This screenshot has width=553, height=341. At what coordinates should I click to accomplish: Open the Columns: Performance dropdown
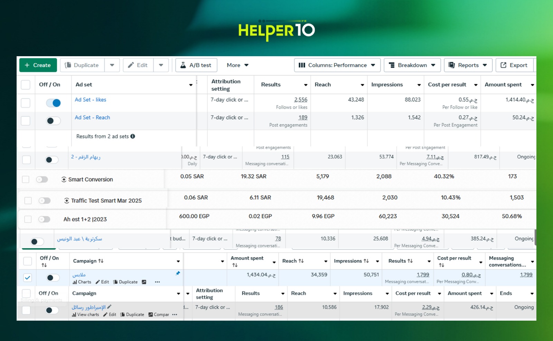337,65
